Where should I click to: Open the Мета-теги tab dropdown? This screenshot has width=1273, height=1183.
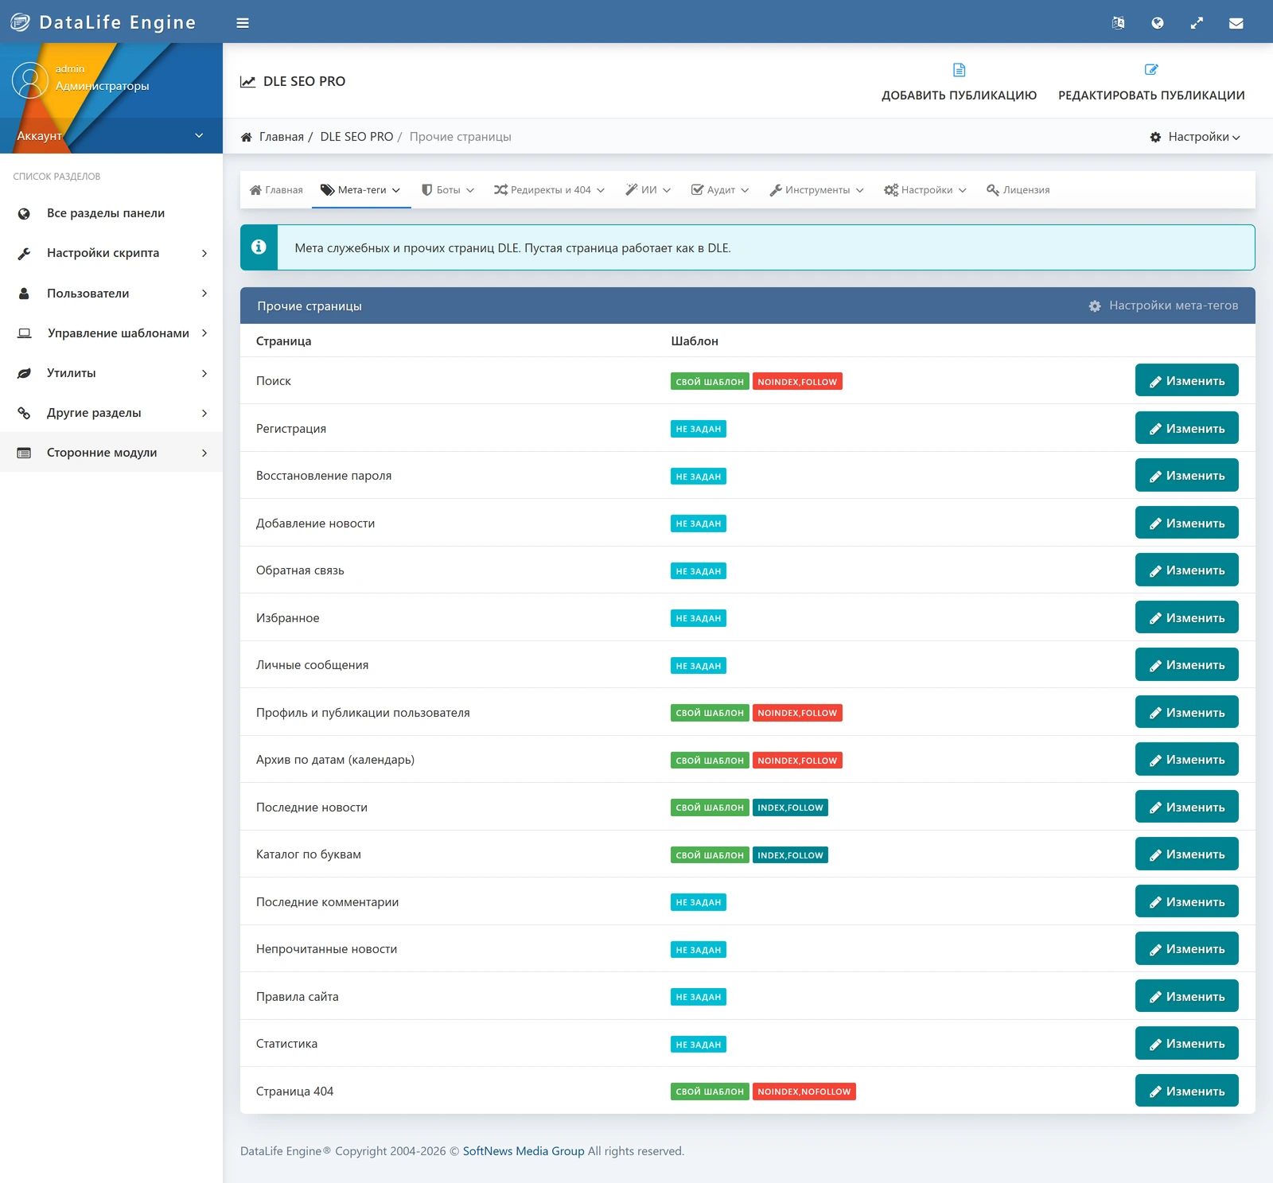coord(361,190)
